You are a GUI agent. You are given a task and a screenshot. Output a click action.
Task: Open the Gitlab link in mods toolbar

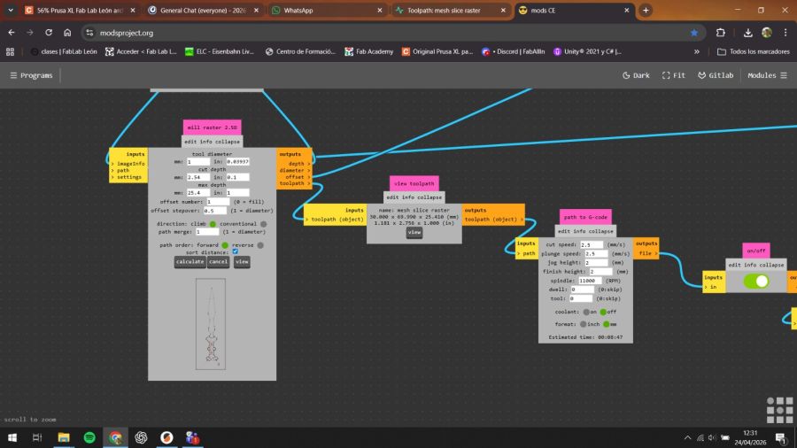coord(716,75)
